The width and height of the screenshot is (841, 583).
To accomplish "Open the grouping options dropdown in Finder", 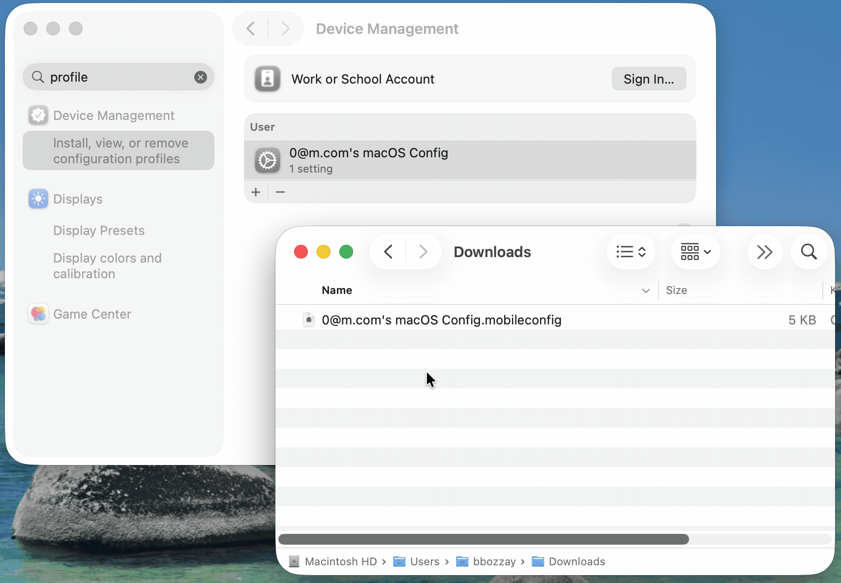I will [695, 252].
